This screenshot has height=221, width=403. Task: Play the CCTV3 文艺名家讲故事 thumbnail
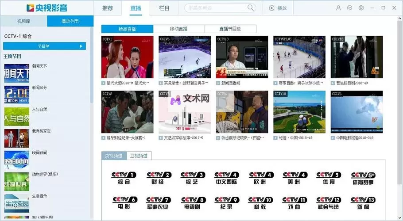(185, 112)
